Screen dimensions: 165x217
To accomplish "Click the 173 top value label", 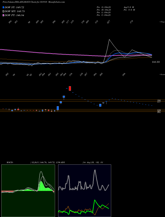I will click(131, 22).
